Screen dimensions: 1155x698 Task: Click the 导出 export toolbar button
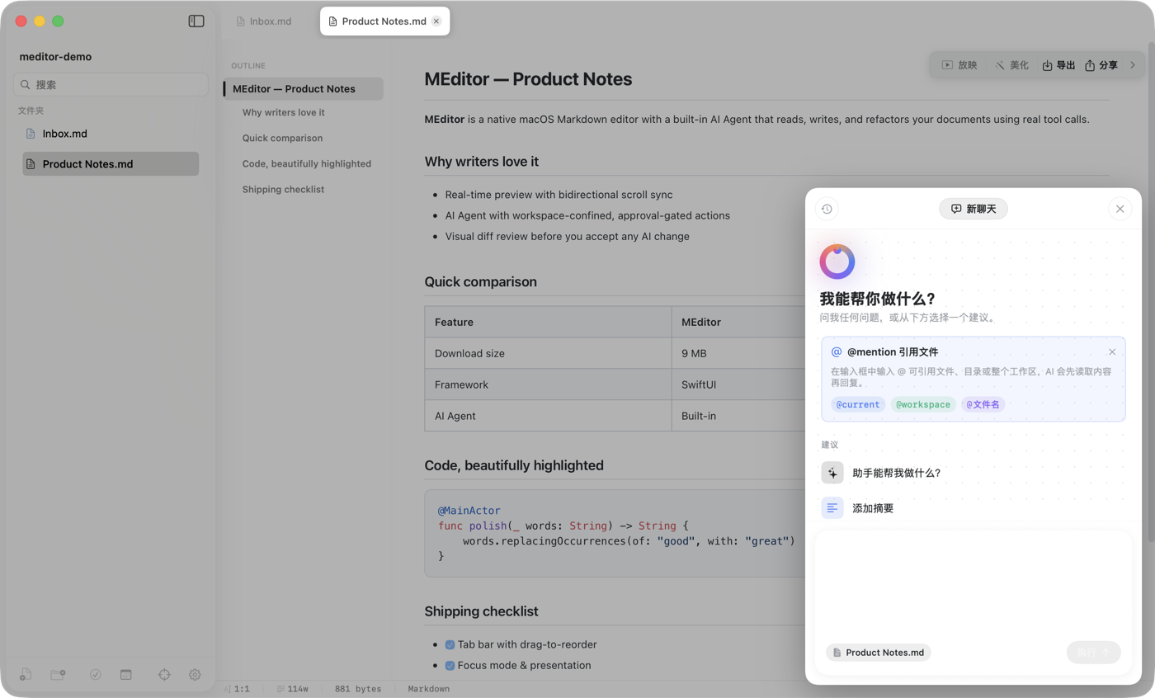tap(1058, 65)
